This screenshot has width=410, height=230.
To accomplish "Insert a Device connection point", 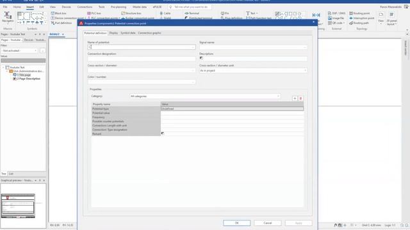I will point(68,18).
